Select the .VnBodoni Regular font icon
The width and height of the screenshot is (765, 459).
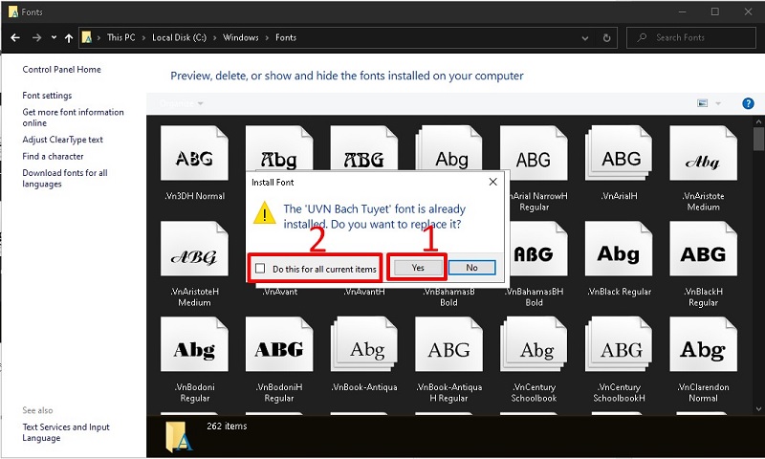194,344
